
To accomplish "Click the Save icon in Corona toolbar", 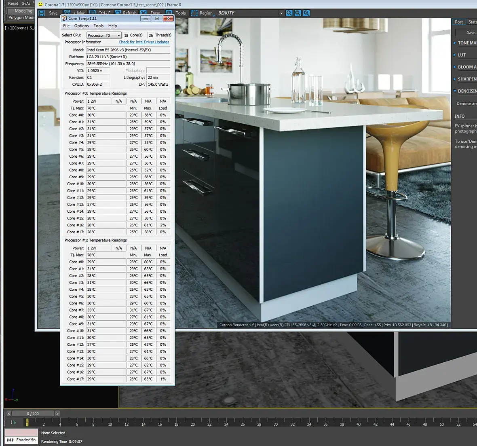I will (x=42, y=13).
